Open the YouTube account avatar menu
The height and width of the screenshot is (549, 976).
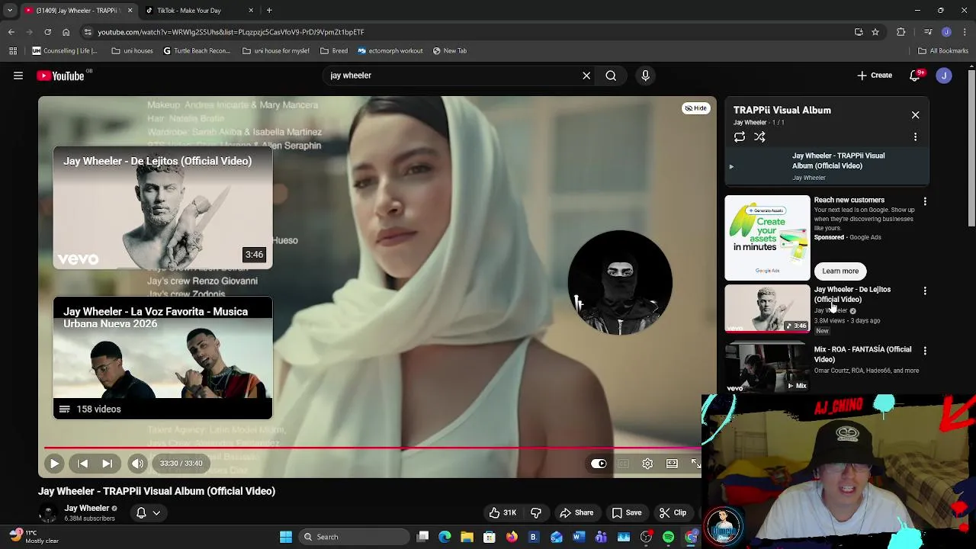coord(944,75)
